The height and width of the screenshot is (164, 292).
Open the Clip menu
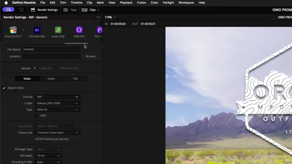click(x=89, y=3)
